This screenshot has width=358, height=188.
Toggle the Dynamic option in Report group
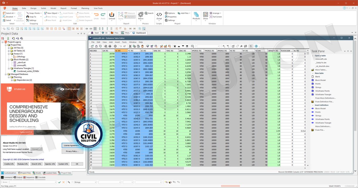pos(130,17)
